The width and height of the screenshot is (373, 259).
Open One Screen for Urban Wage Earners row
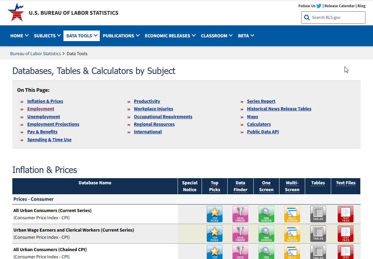266,234
